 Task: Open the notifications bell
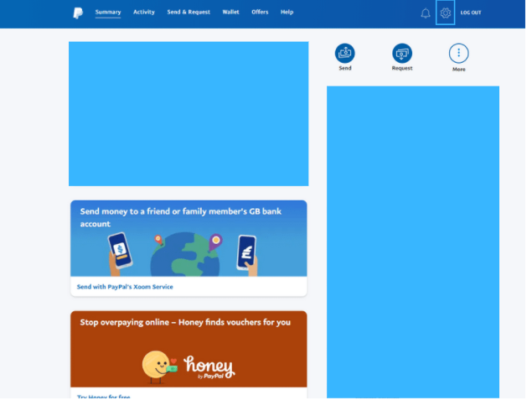(426, 13)
